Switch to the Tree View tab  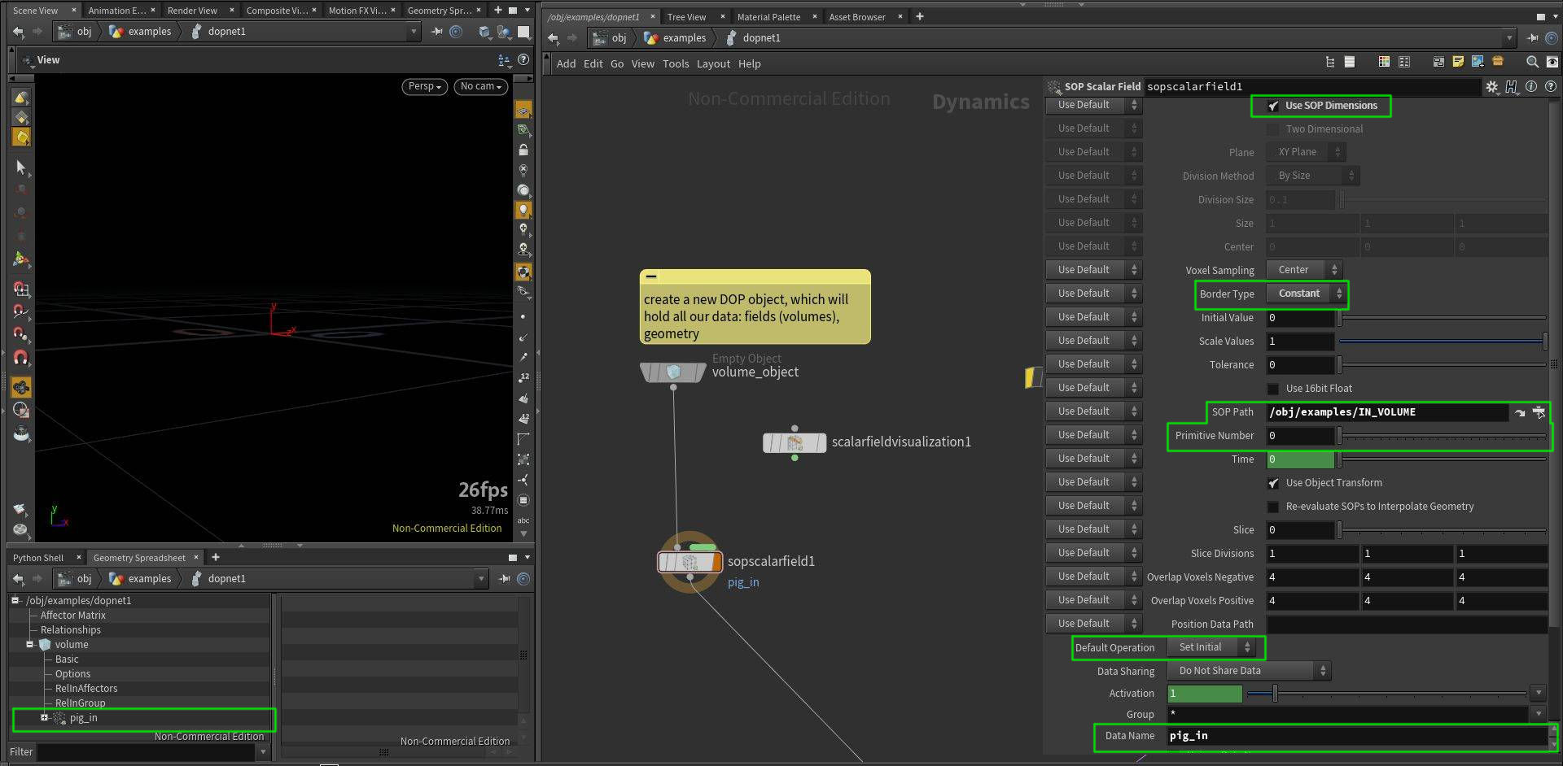pyautogui.click(x=686, y=17)
